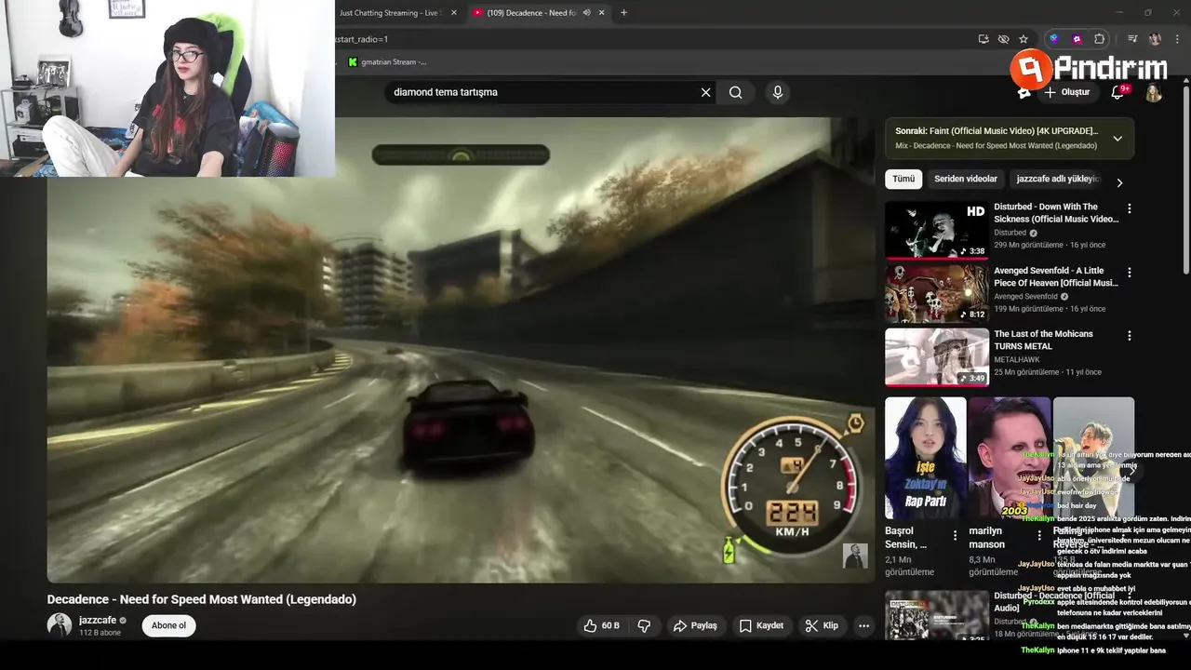Image resolution: width=1191 pixels, height=670 pixels.
Task: Click the video title Decadence - Need for Speed
Action: (x=202, y=599)
